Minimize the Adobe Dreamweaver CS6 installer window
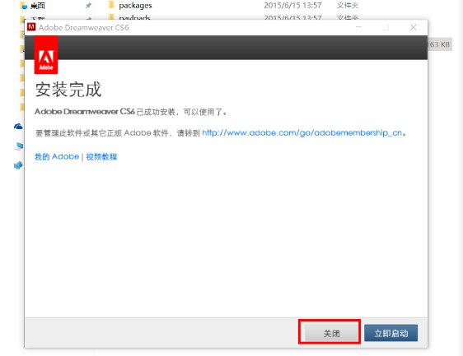The height and width of the screenshot is (356, 463). (358, 27)
